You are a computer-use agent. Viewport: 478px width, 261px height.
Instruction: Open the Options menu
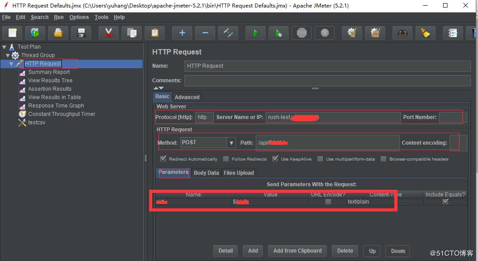(79, 17)
